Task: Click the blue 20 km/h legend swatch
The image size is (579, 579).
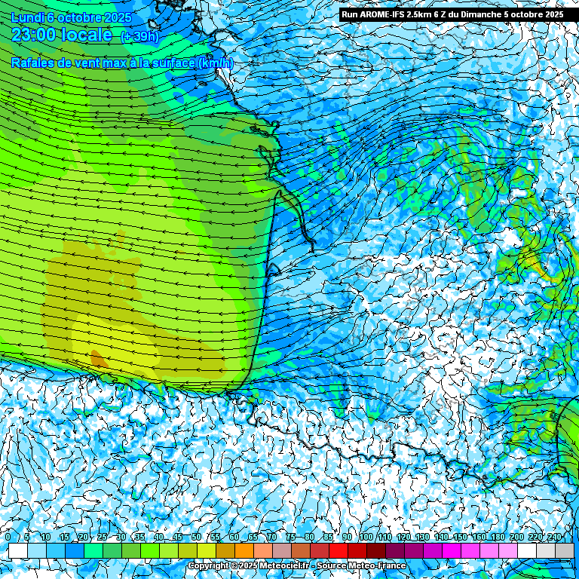Action: [93, 551]
